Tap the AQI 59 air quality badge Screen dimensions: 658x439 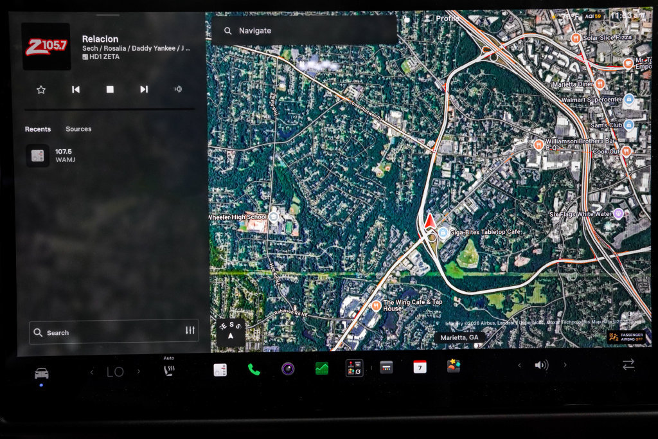[x=593, y=16]
